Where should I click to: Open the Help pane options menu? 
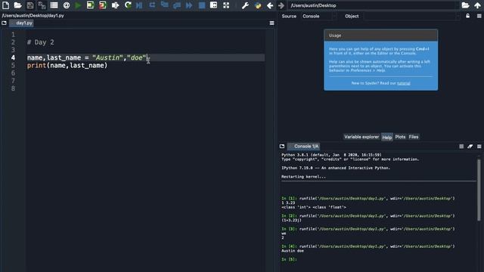coord(479,16)
